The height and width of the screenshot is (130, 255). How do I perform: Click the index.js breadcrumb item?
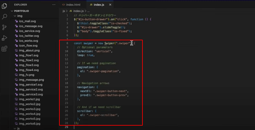pos(78,11)
